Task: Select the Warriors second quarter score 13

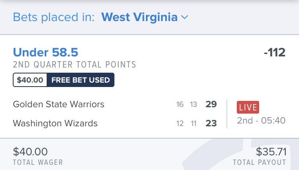Action: click(x=193, y=104)
